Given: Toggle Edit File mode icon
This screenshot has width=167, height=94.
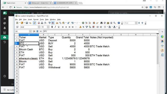Looking at the screenshot, I should (34, 23).
